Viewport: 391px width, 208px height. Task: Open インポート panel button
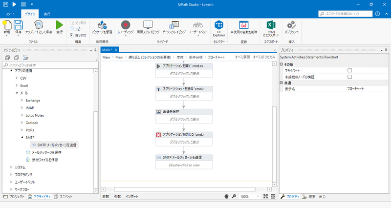coord(132,196)
